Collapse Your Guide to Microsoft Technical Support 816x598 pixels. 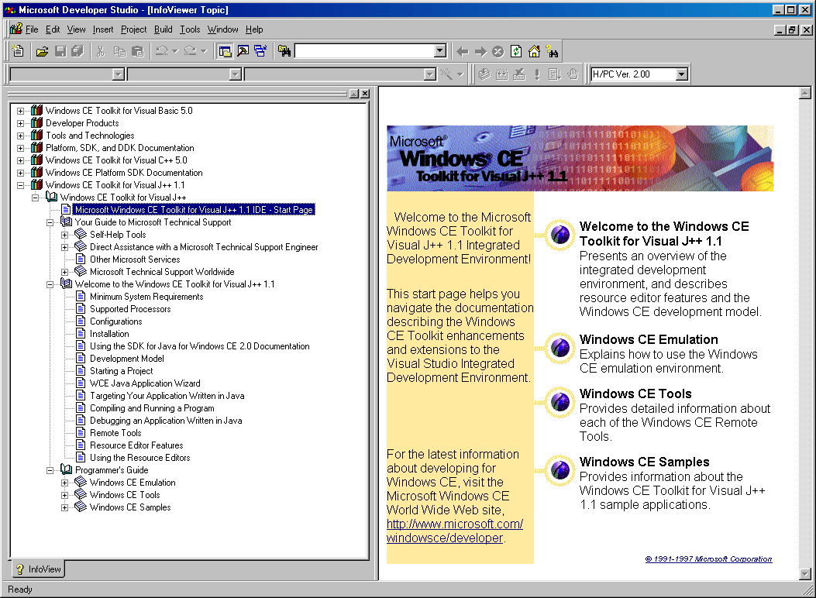(50, 222)
